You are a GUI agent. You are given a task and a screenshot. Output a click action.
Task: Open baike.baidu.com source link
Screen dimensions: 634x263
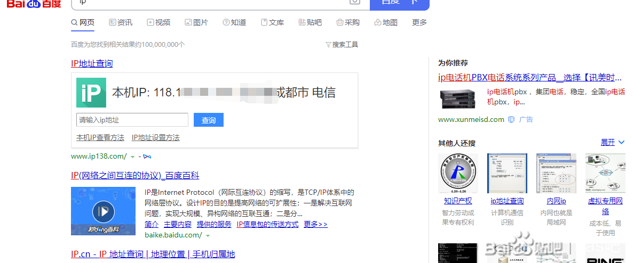pyautogui.click(x=173, y=235)
